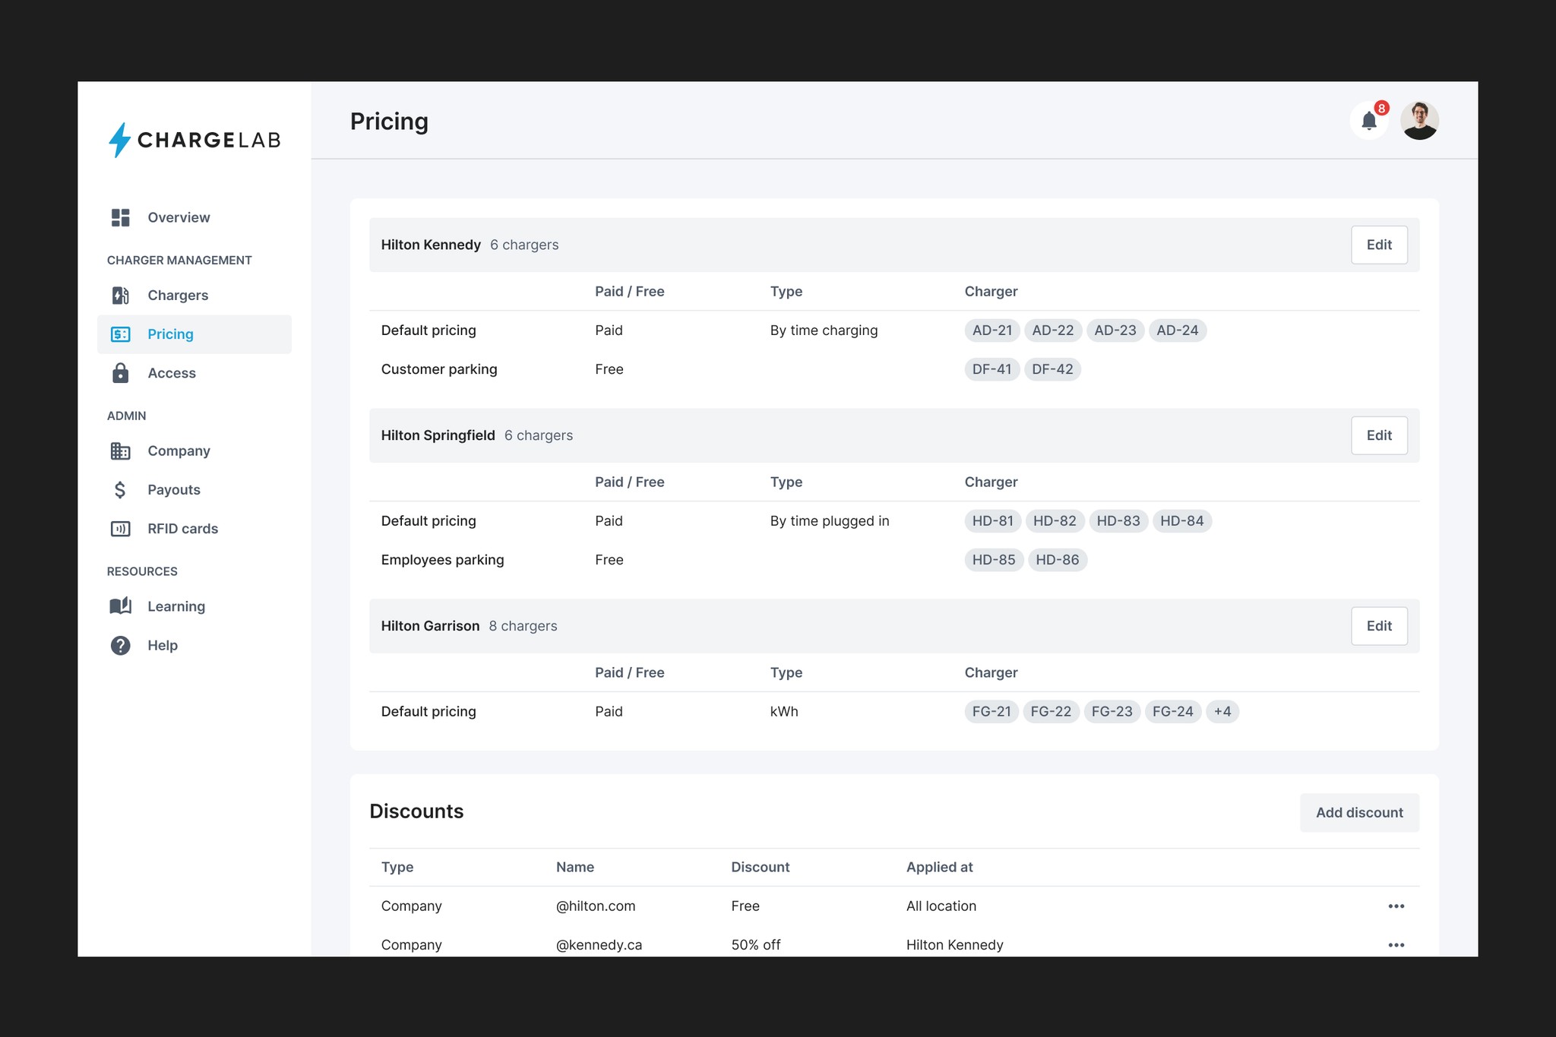Click the ChargeLab logo

194,140
